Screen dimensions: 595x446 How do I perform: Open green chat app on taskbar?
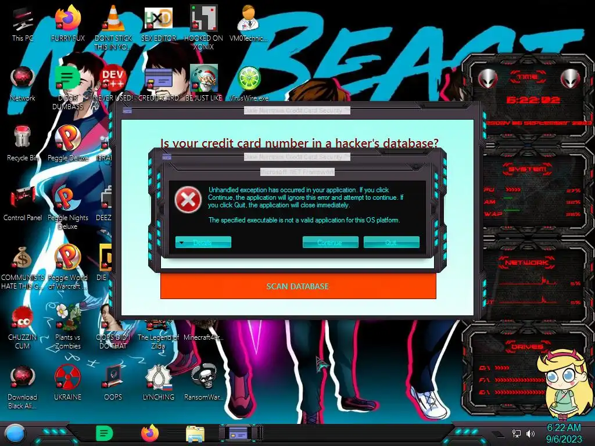[105, 433]
